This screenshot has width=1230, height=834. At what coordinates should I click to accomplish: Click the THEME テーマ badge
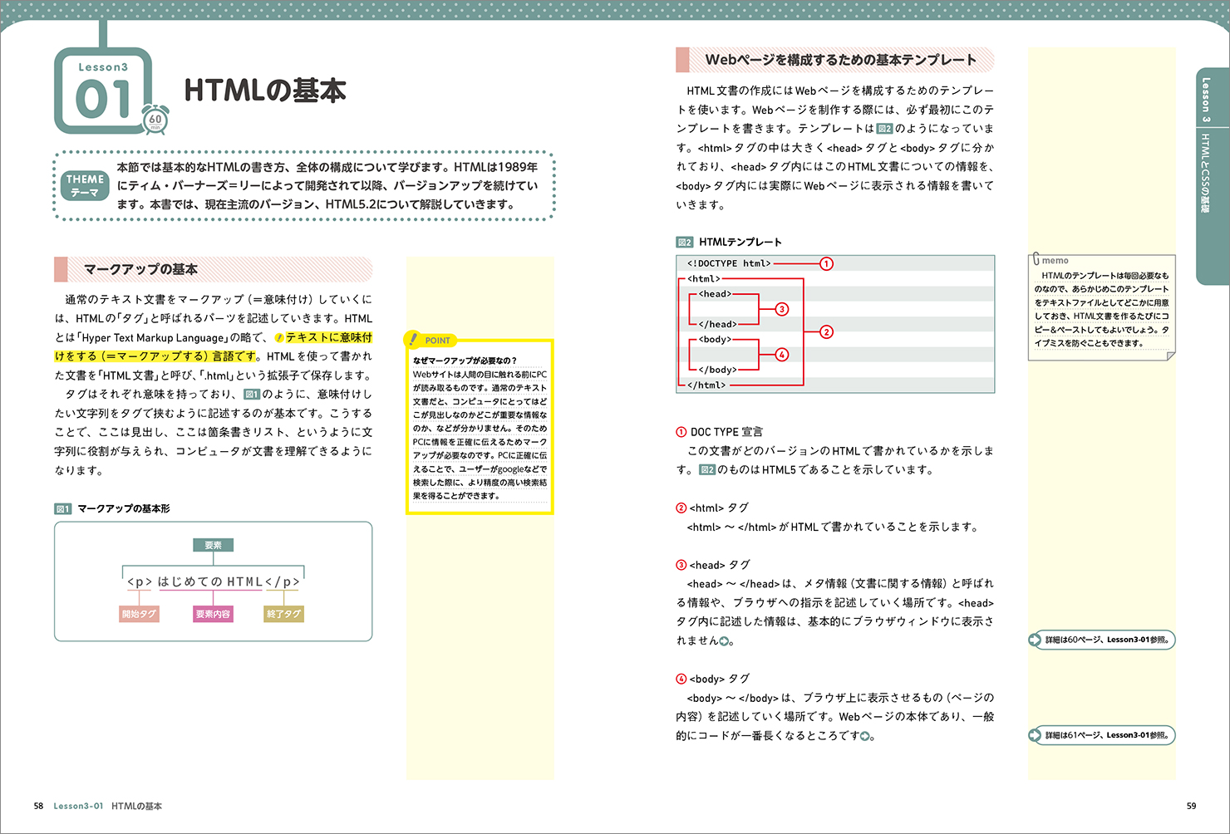(85, 185)
